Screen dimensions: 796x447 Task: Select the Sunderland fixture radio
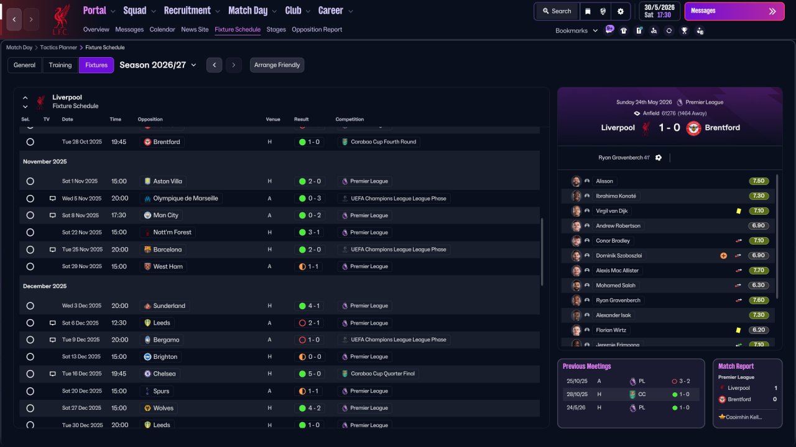coord(30,306)
